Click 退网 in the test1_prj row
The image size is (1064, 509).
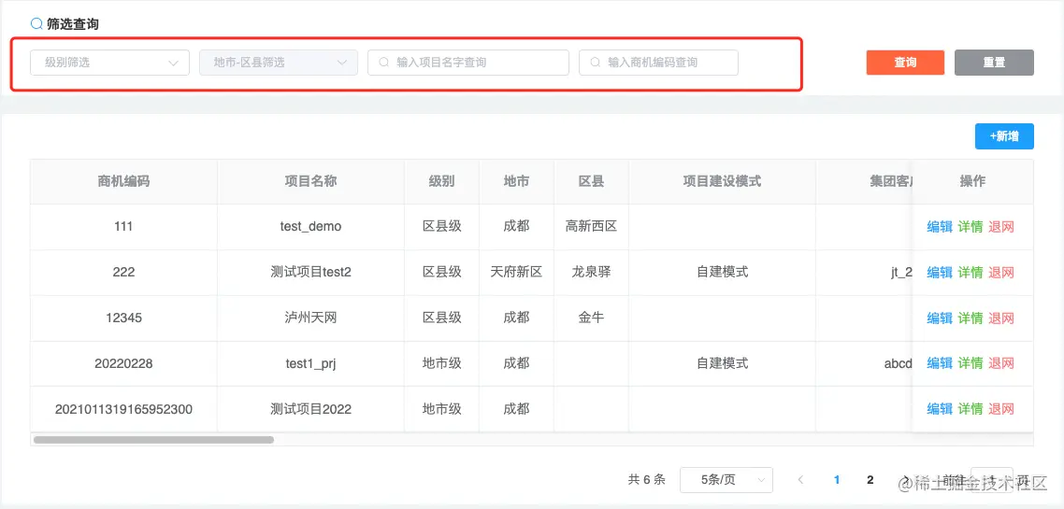tap(1001, 363)
